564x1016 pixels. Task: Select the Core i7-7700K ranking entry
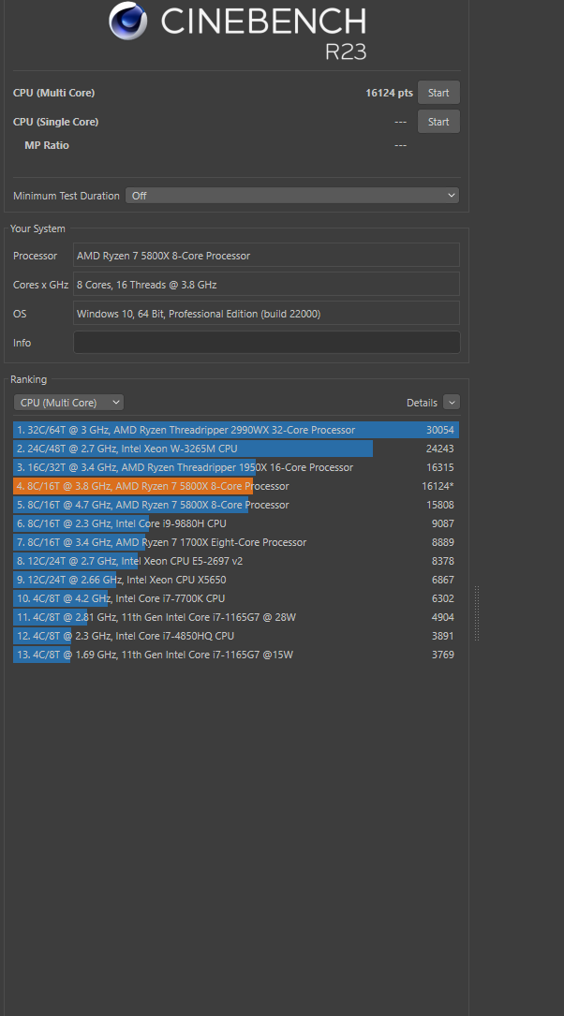coord(236,598)
